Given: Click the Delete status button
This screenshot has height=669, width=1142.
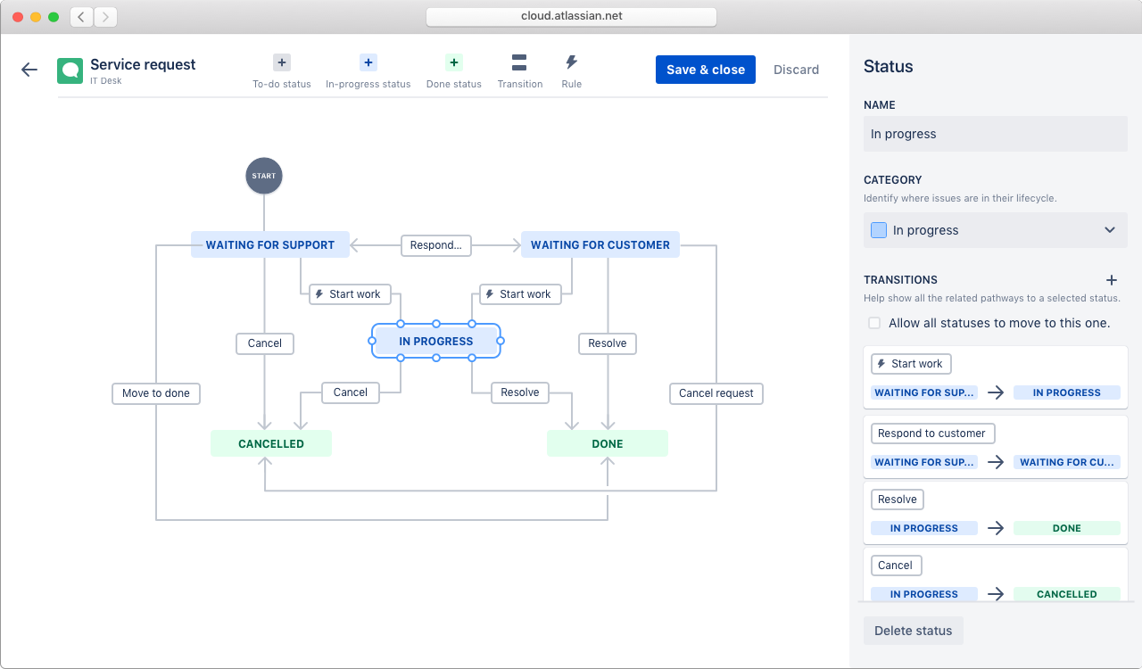Looking at the screenshot, I should point(913,631).
